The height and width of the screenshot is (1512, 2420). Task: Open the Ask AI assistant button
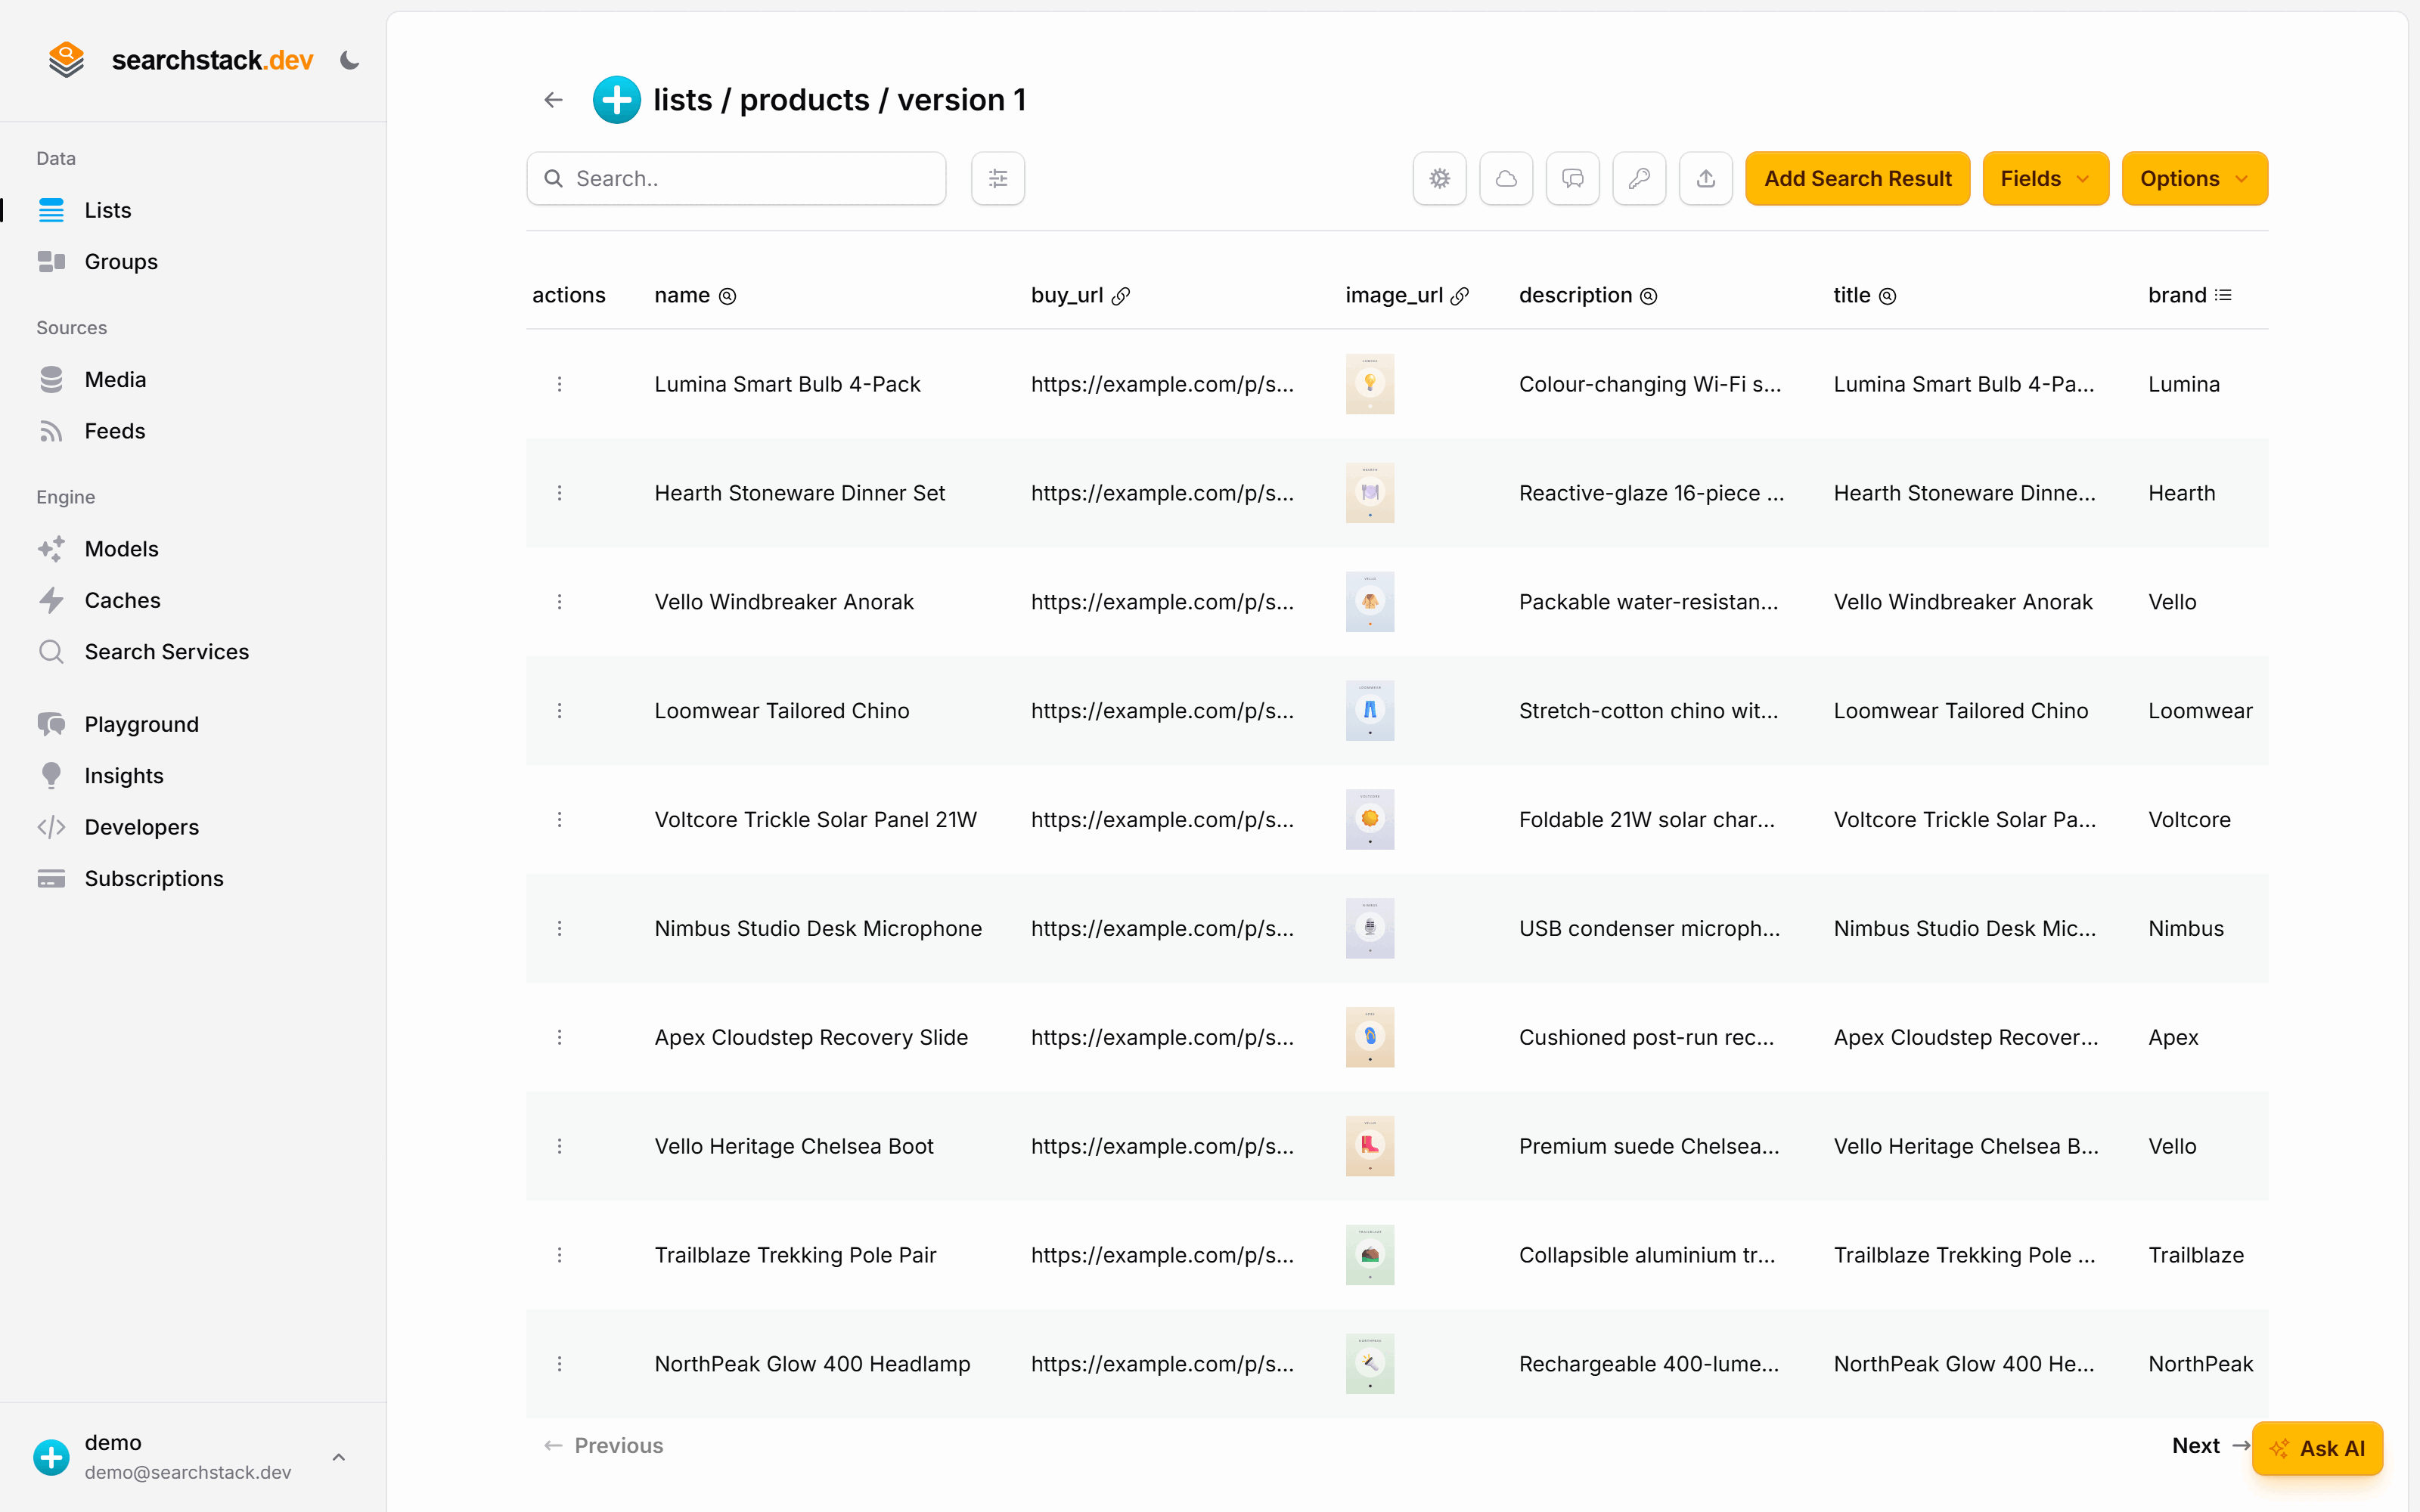(x=2317, y=1448)
